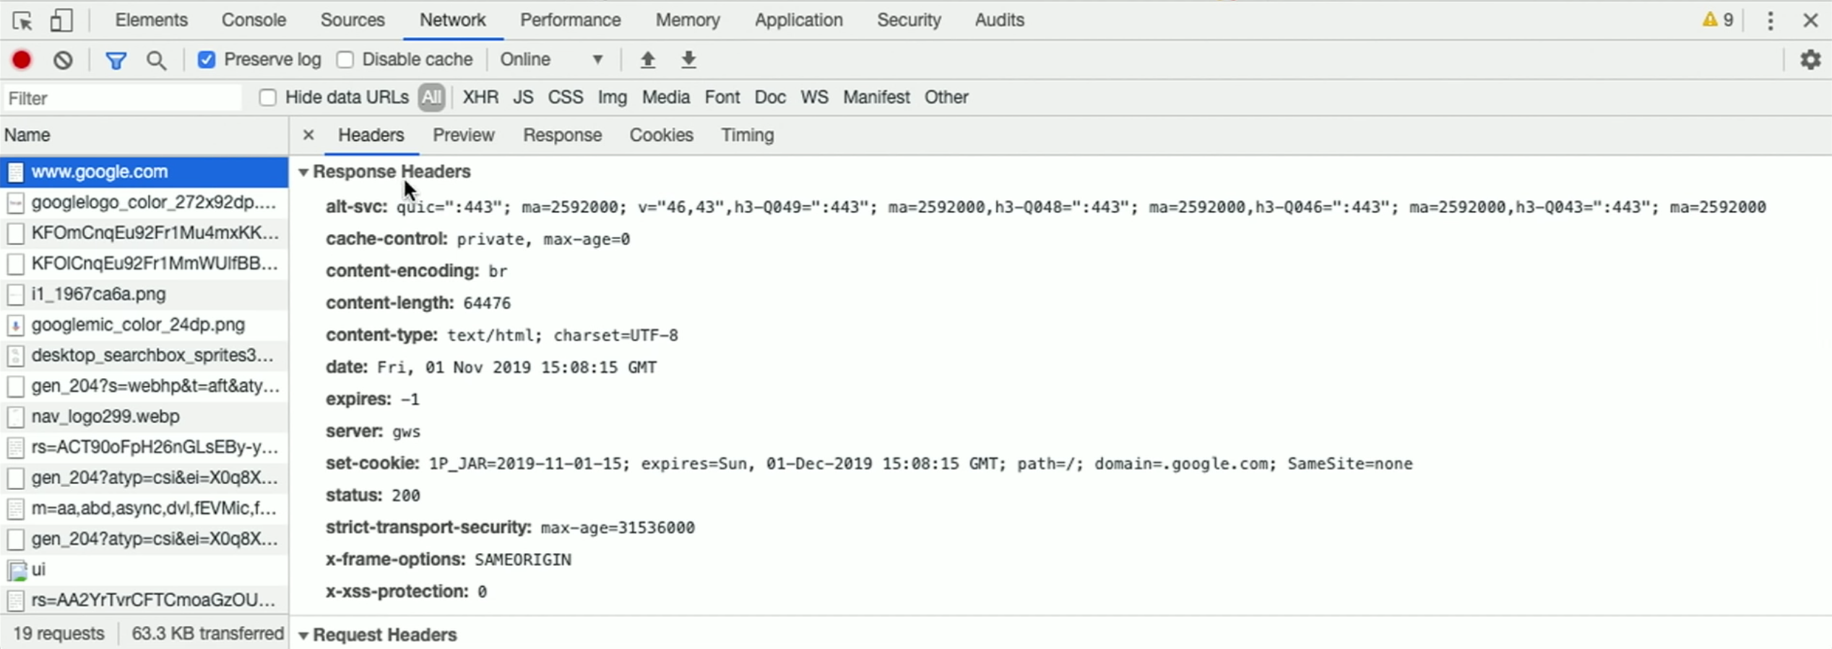This screenshot has width=1832, height=649.
Task: Check Hide data URLs option
Action: coord(268,98)
